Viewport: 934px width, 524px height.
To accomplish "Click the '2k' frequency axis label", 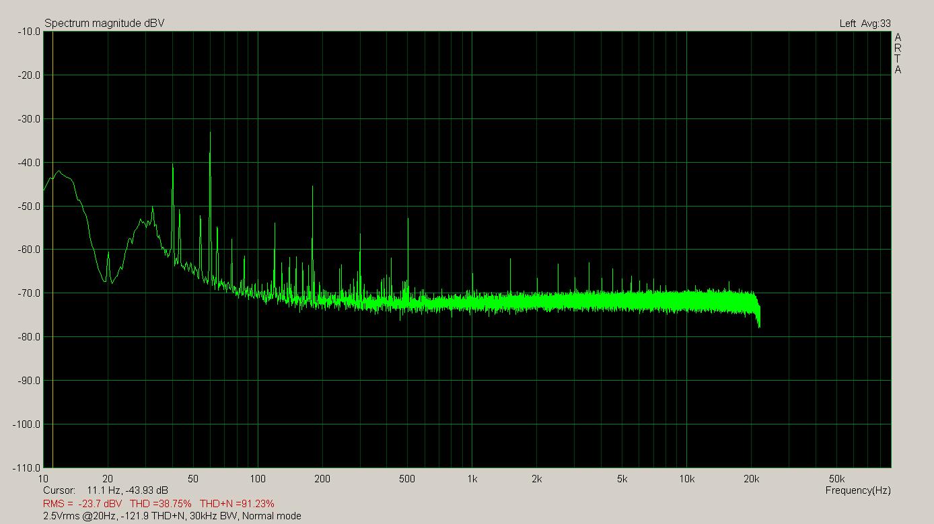I will 537,479.
